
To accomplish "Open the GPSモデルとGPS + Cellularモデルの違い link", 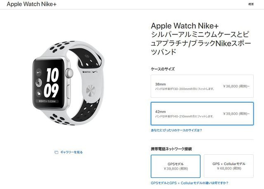I will (x=189, y=183).
